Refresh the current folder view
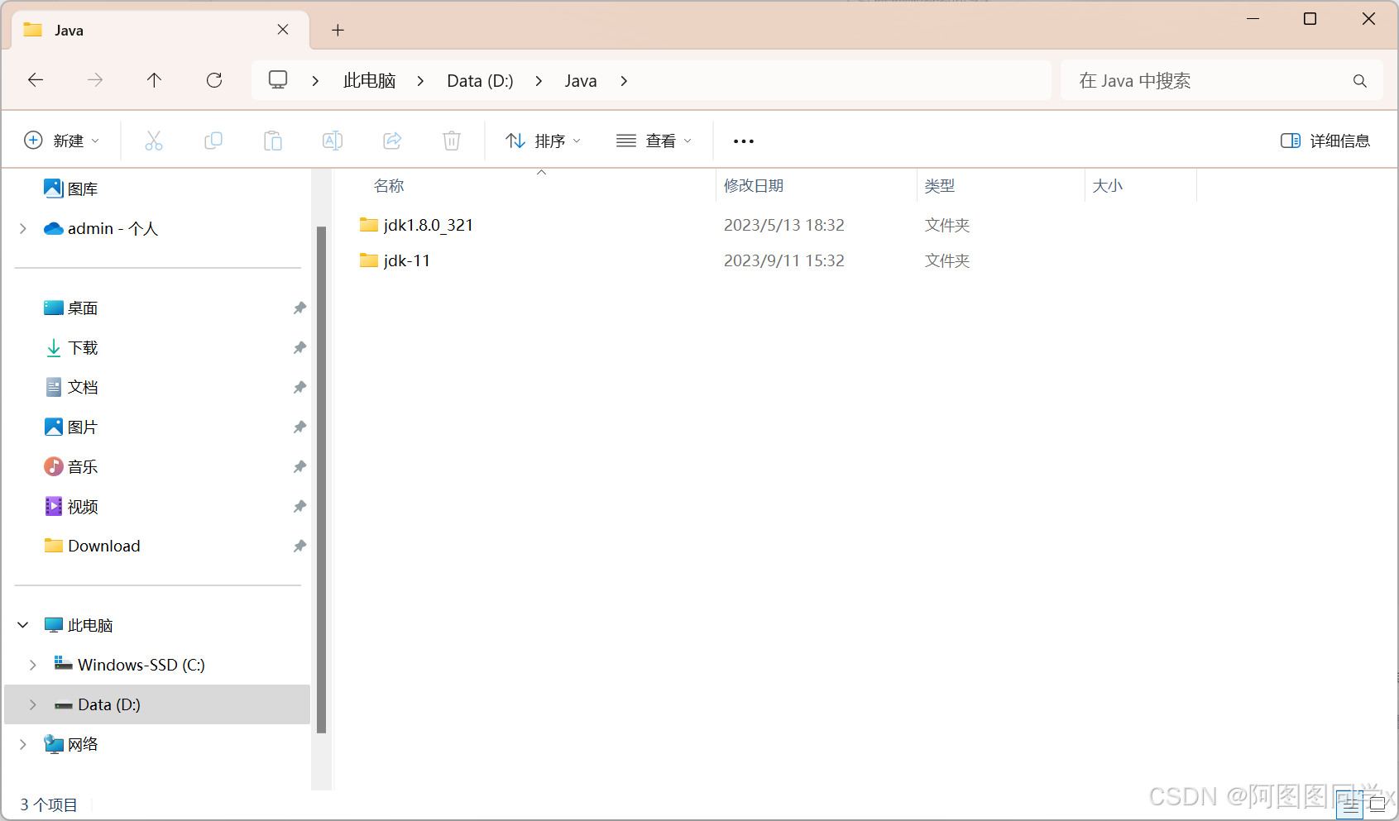The image size is (1399, 821). click(x=213, y=80)
